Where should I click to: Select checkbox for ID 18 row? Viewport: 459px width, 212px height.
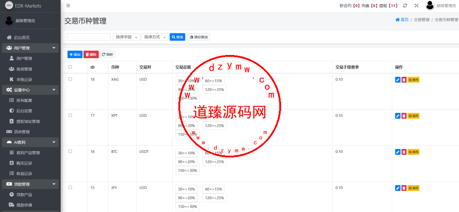pyautogui.click(x=70, y=79)
